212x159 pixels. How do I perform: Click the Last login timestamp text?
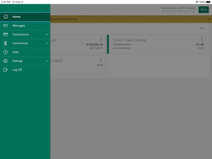coord(178,12)
